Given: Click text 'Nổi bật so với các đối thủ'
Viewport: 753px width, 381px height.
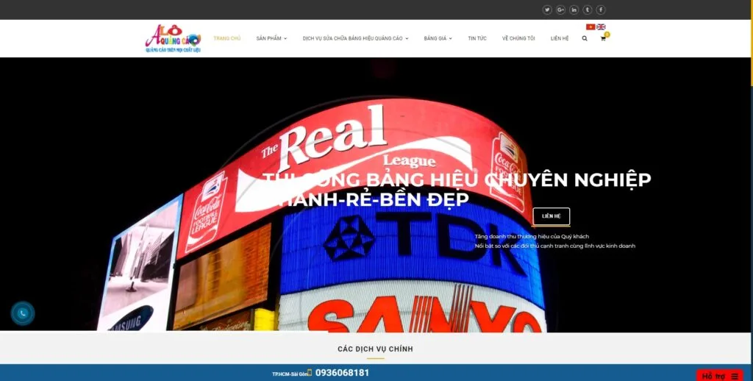Looking at the screenshot, I should coord(554,246).
